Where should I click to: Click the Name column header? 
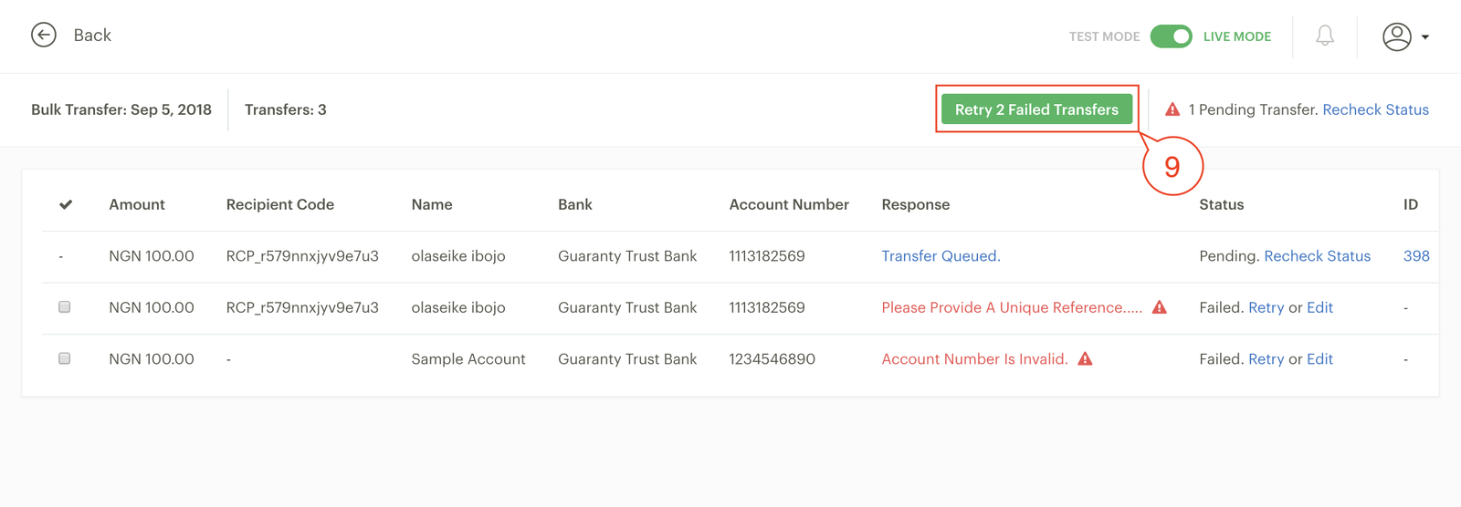point(432,204)
